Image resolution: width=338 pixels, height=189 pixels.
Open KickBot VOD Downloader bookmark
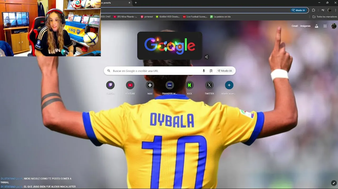168,17
